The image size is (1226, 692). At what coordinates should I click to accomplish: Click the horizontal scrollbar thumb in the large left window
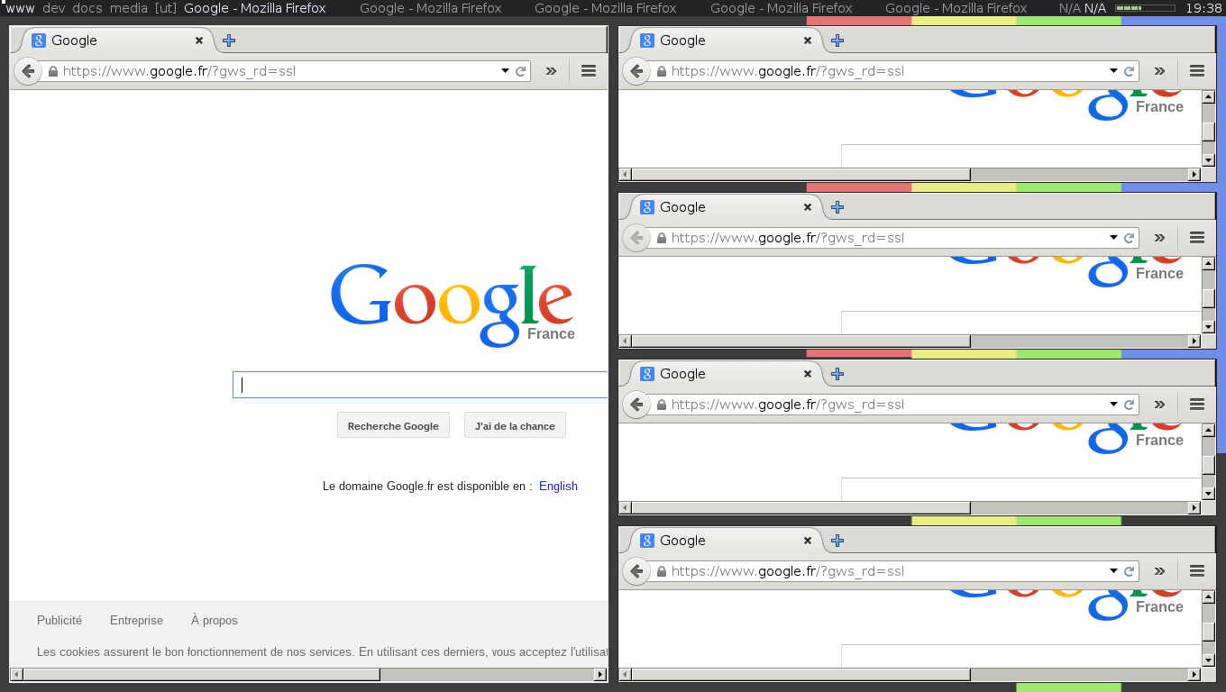(201, 674)
